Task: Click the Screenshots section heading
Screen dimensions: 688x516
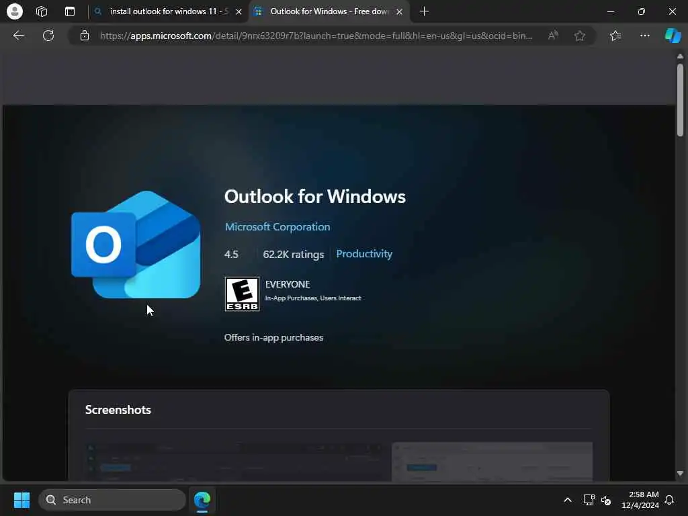Action: click(x=118, y=409)
